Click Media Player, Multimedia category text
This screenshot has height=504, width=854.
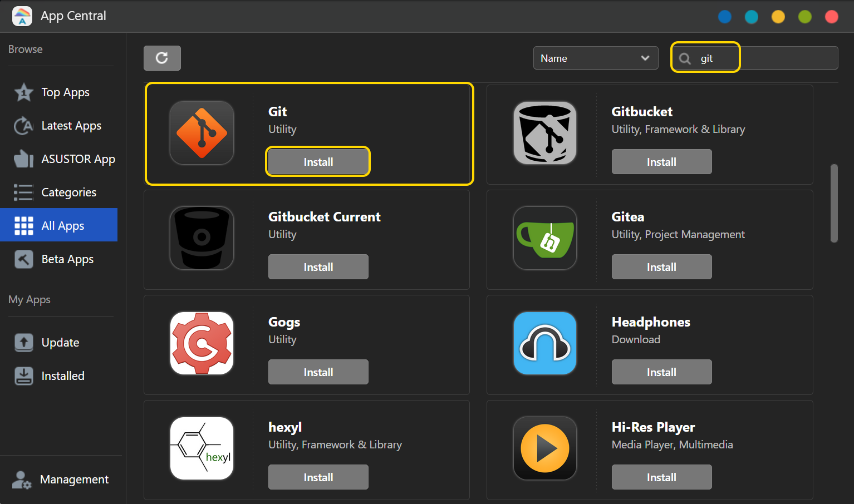672,444
